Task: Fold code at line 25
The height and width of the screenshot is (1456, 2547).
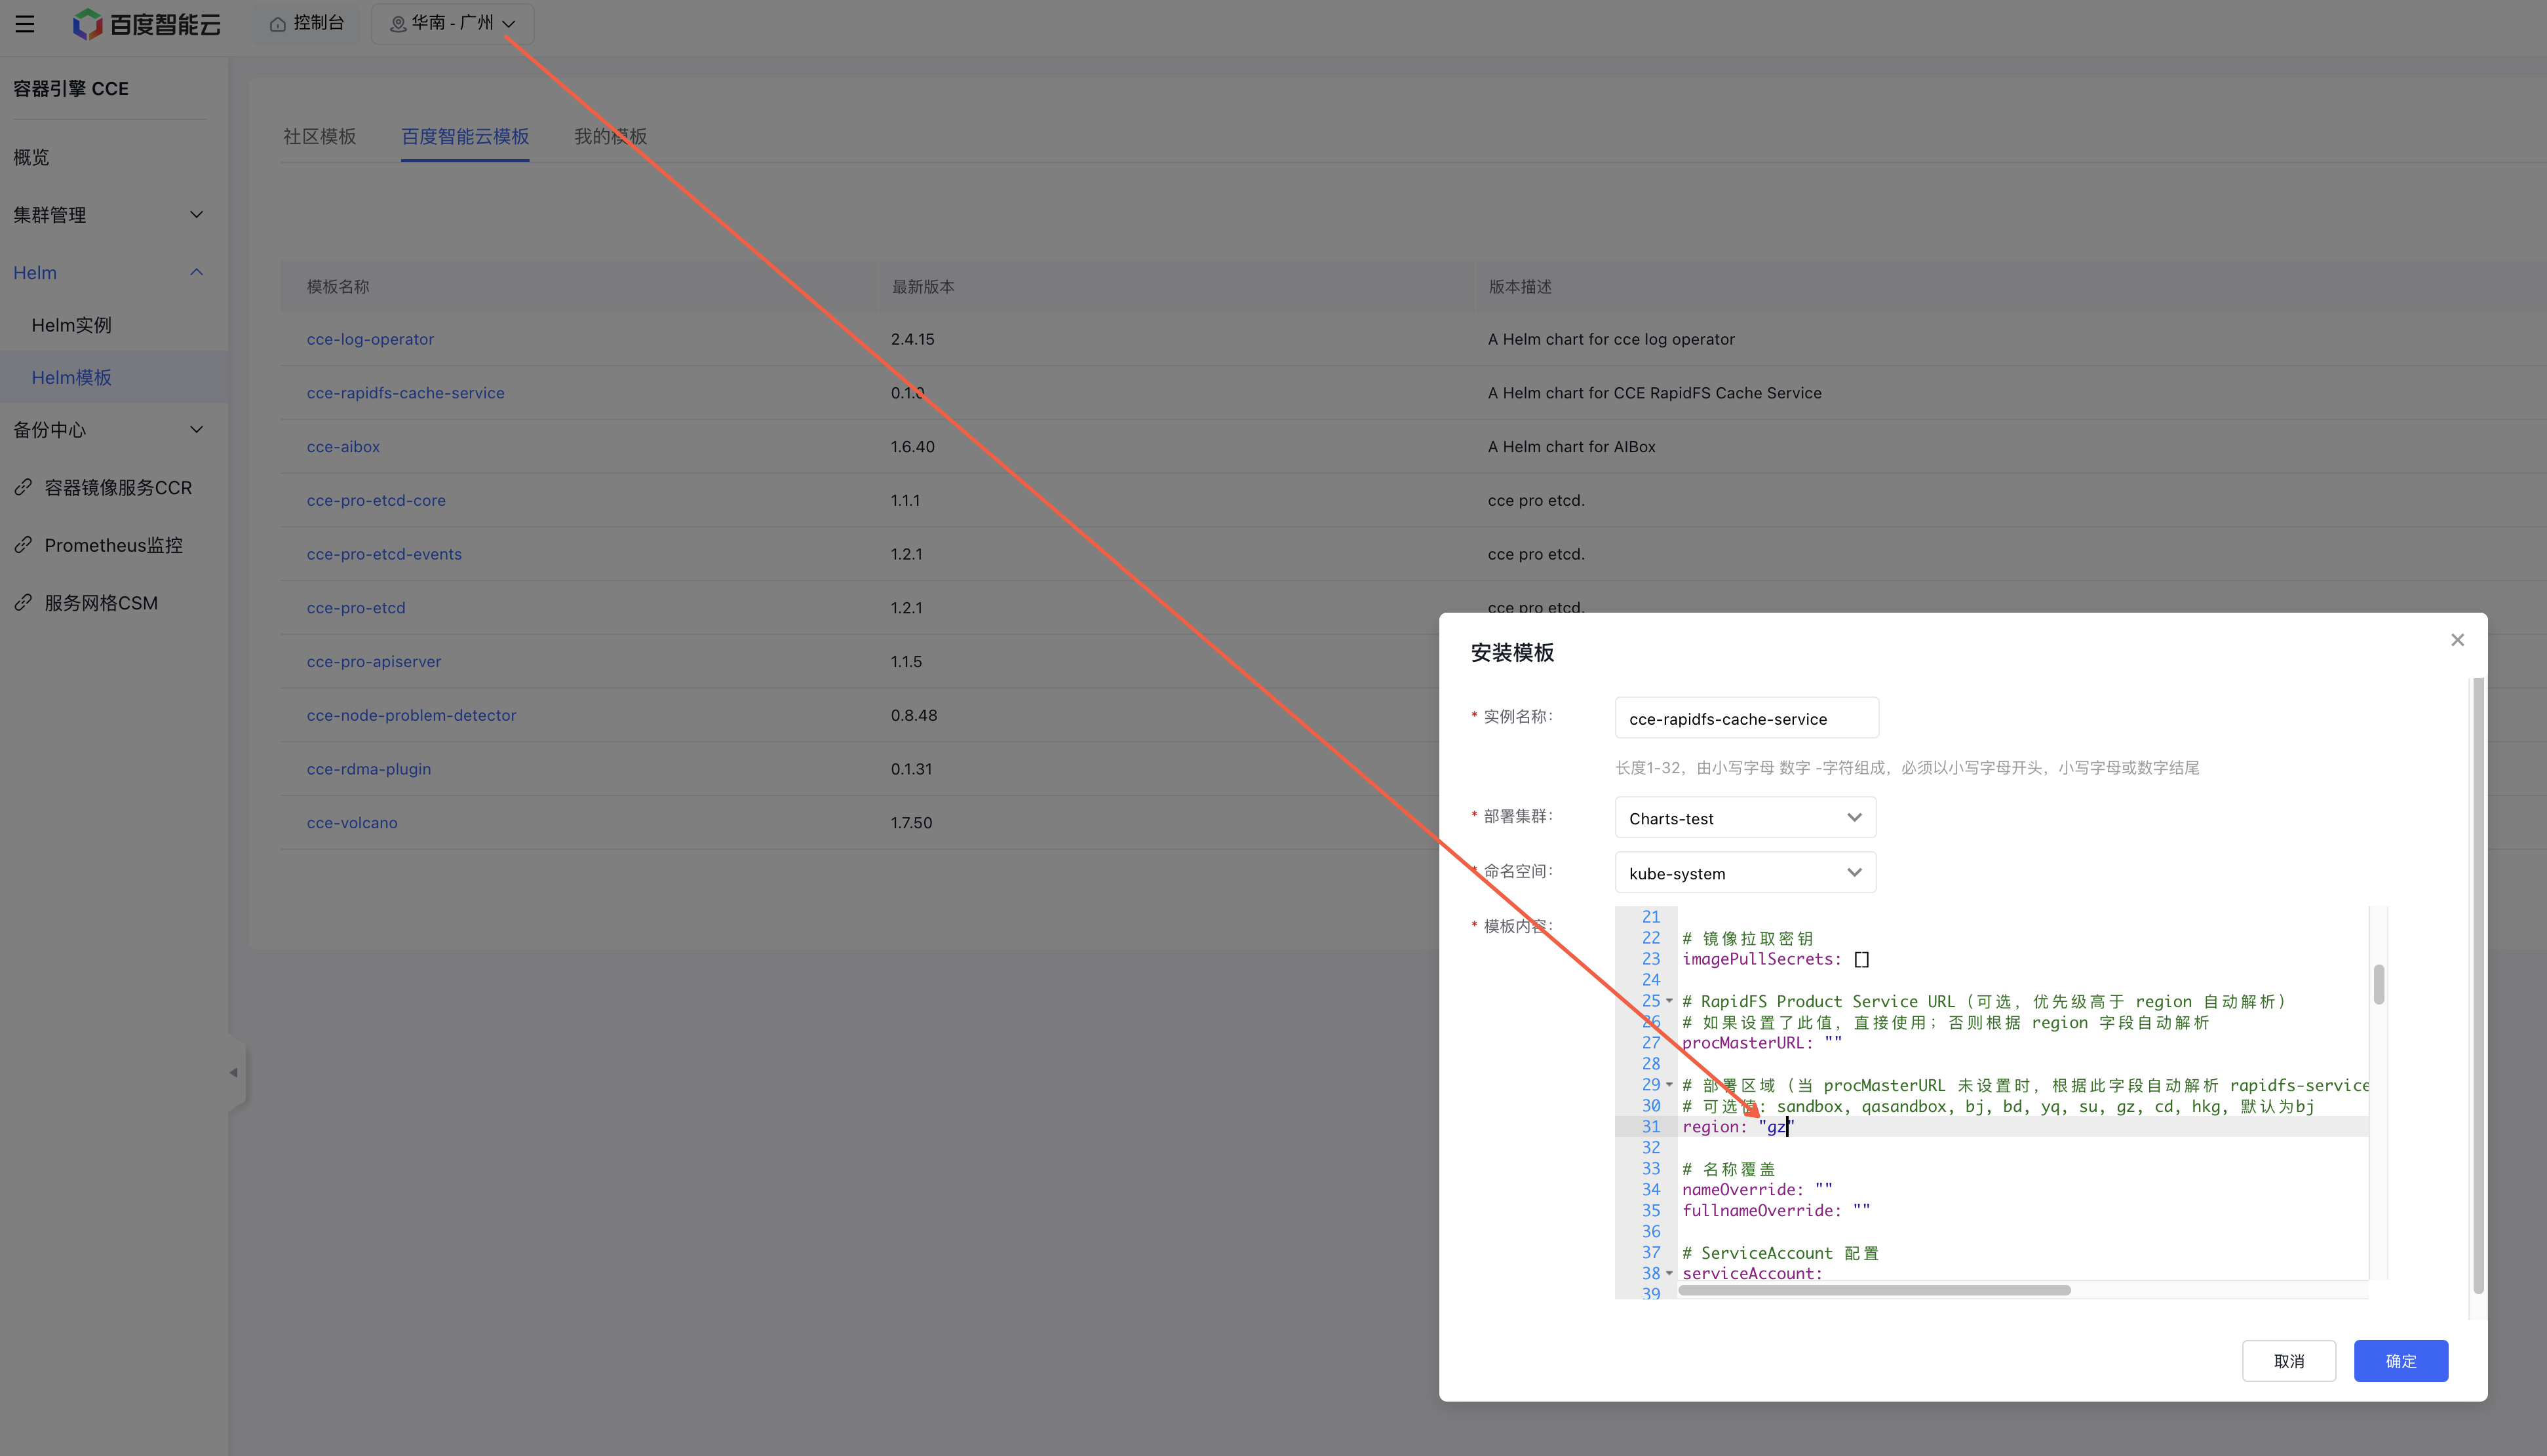Action: click(x=1669, y=1001)
